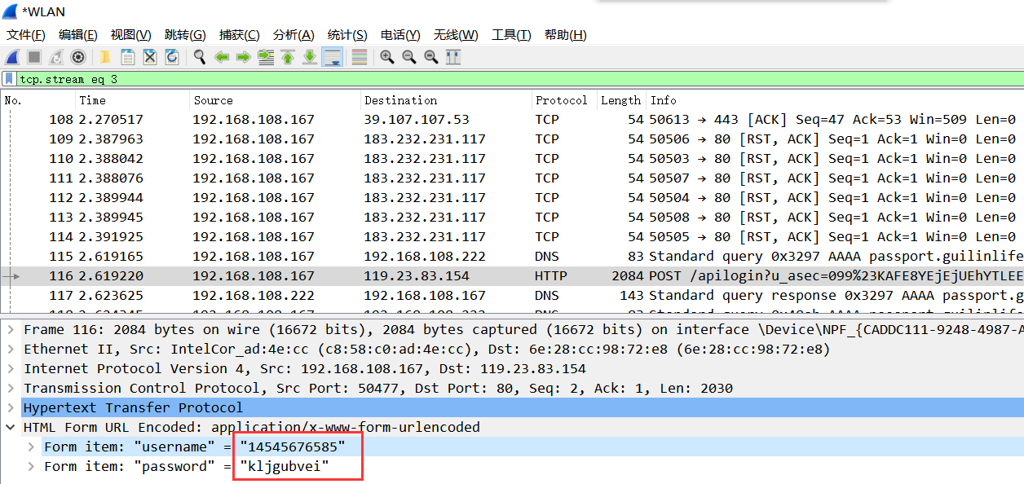This screenshot has width=1024, height=484.
Task: Sort by the Protocol column header
Action: (564, 100)
